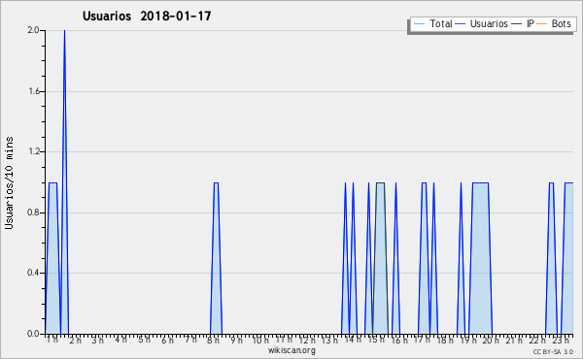The width and height of the screenshot is (583, 359).
Task: Click the Total legend line swatch
Action: pos(419,24)
